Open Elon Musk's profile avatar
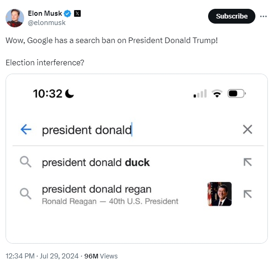 (15, 18)
